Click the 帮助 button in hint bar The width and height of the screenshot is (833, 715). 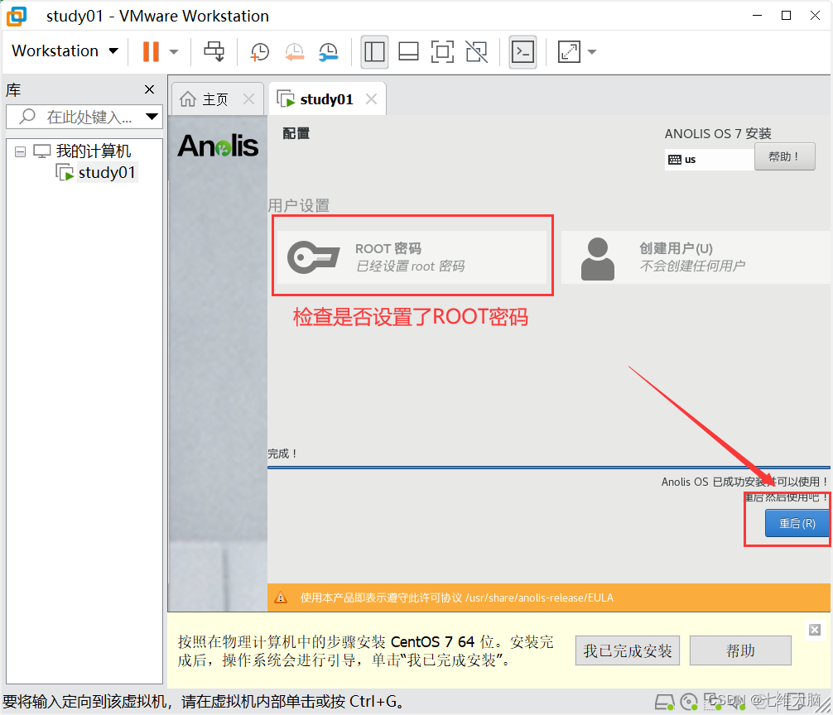pos(740,650)
